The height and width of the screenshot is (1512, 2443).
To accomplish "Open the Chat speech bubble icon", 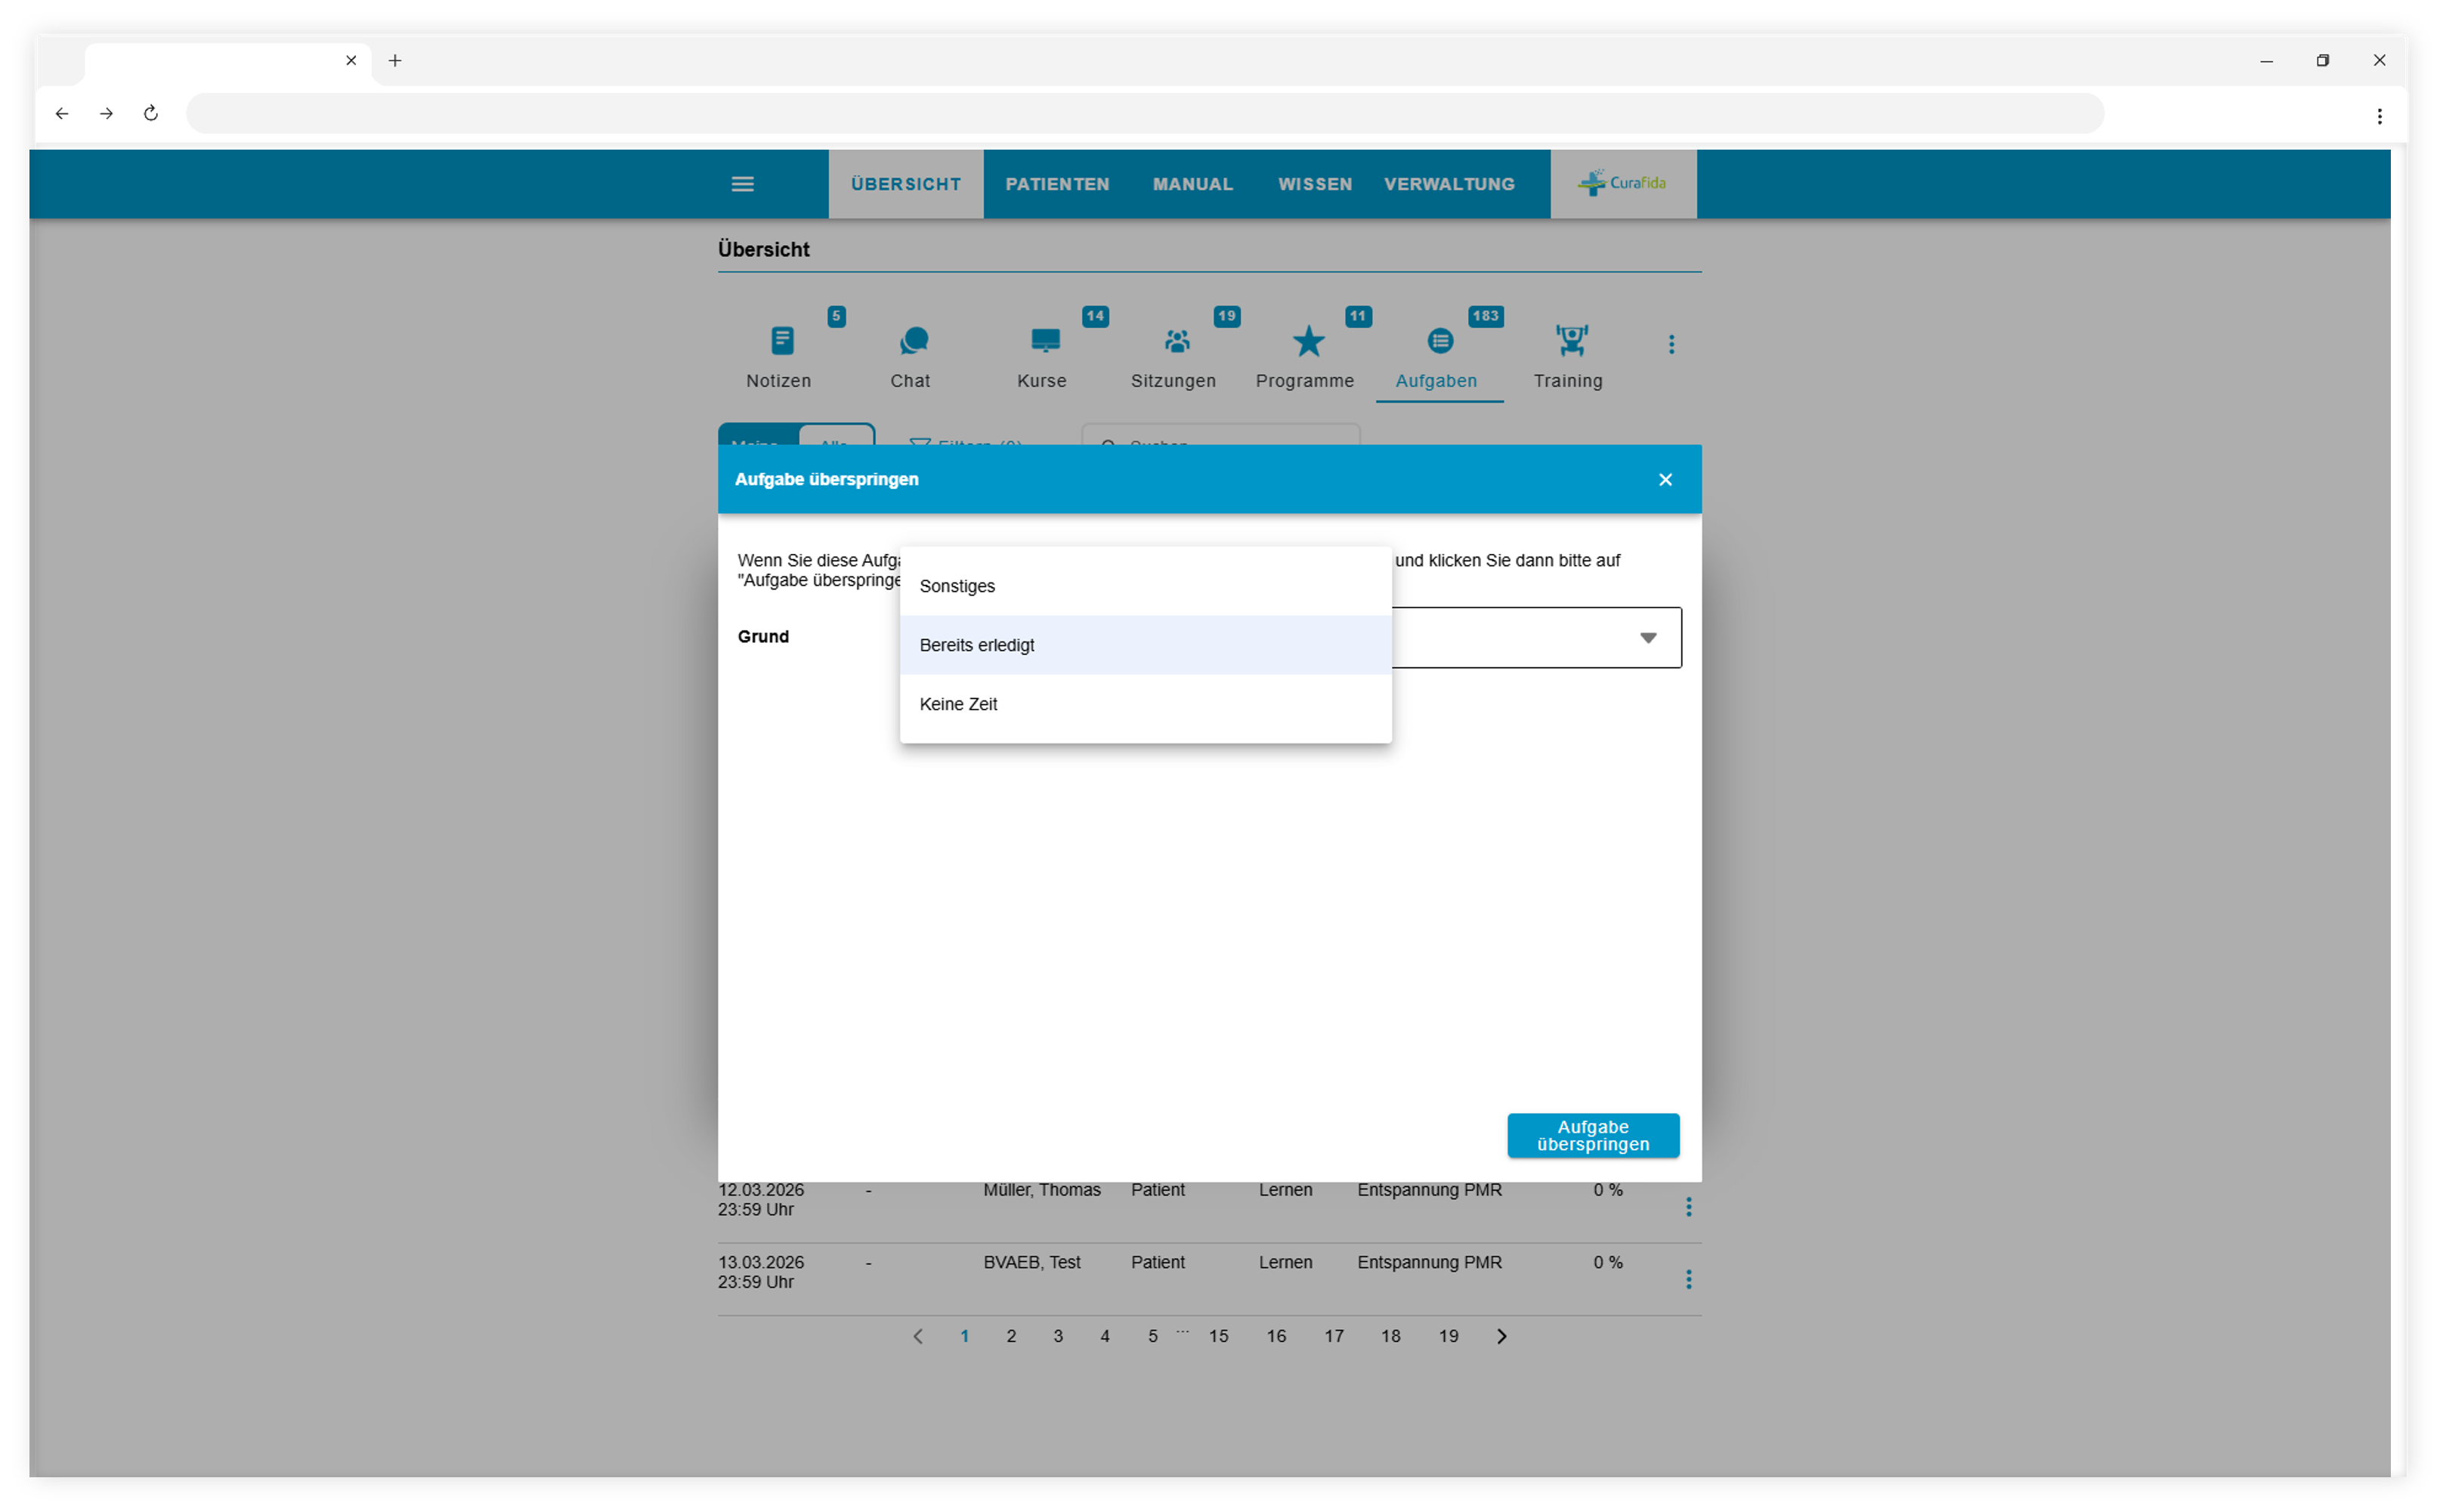I will 913,341.
